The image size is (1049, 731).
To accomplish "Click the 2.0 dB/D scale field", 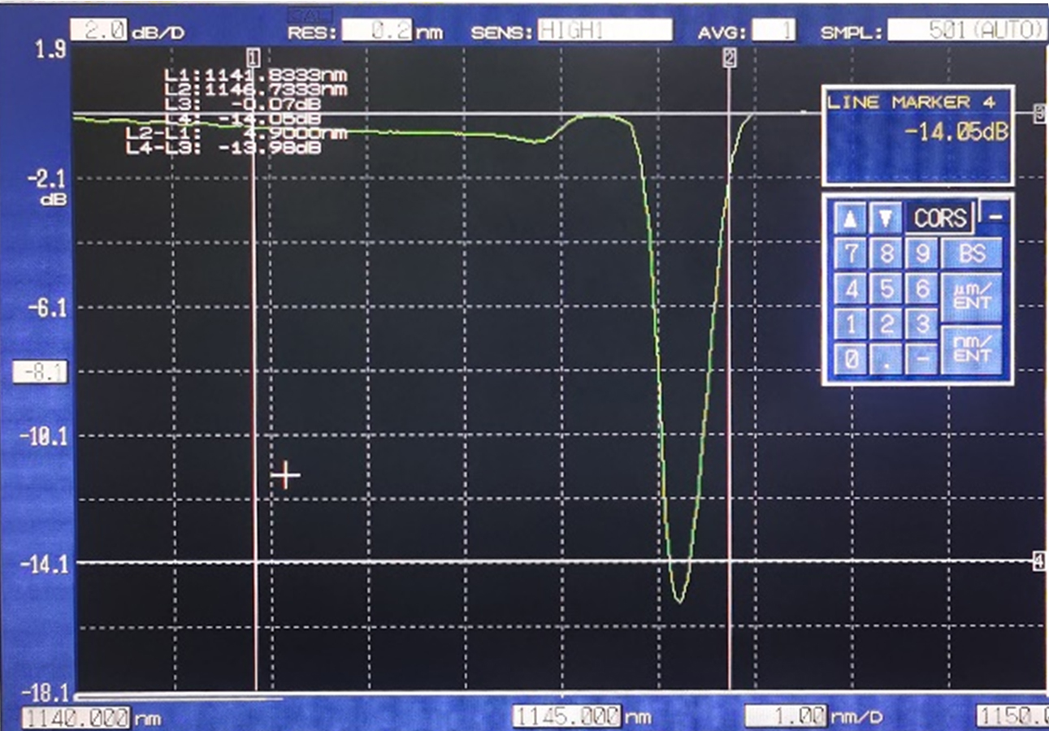I will pyautogui.click(x=99, y=31).
